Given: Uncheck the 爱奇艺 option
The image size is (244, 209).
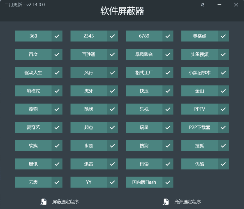Looking at the screenshot, I should click(x=57, y=127).
